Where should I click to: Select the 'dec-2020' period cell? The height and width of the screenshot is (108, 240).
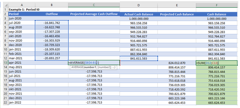(x=22, y=45)
